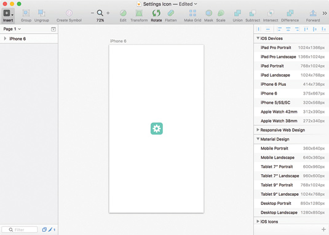Choose iPhone 5/5S/5C preset

(291, 102)
